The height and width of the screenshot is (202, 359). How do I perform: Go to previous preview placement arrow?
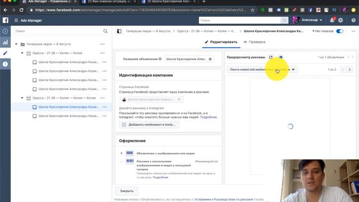pyautogui.click(x=343, y=70)
